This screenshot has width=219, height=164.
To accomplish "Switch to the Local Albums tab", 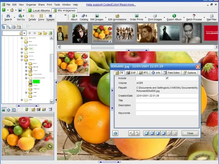I will pyautogui.click(x=39, y=10).
